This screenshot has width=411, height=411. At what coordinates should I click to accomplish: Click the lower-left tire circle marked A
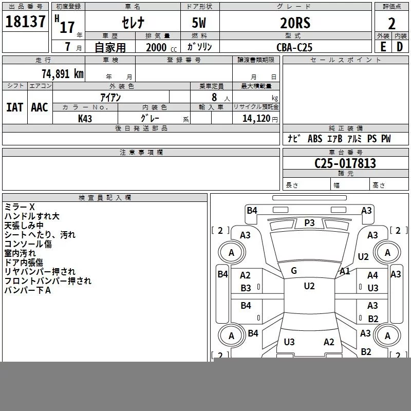[231, 336]
